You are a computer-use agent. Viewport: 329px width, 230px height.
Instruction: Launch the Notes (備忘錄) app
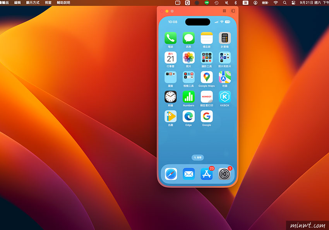click(207, 38)
